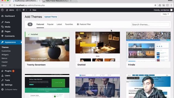The height and width of the screenshot is (98, 174).
Task: Open comments bubble in admin bar
Action: point(24,10)
